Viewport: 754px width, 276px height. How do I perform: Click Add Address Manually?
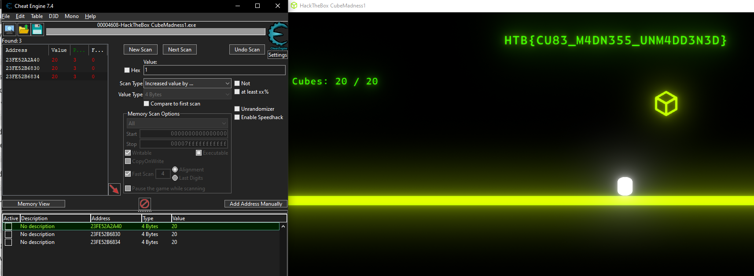click(x=256, y=204)
